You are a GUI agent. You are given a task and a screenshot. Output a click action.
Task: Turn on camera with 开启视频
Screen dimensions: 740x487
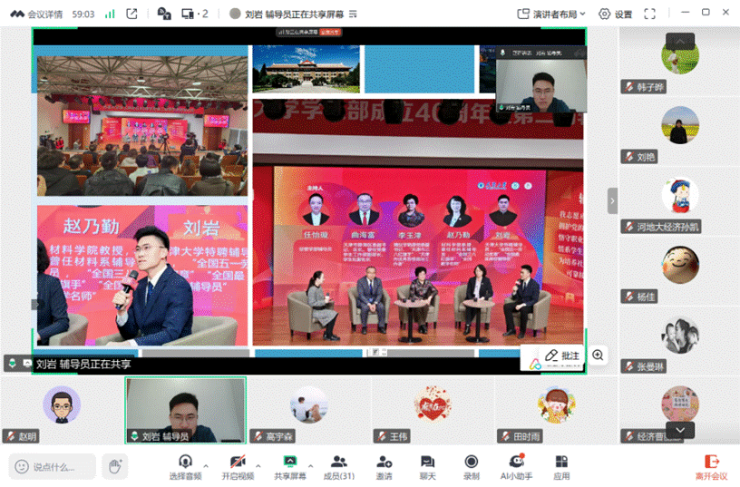pyautogui.click(x=238, y=467)
